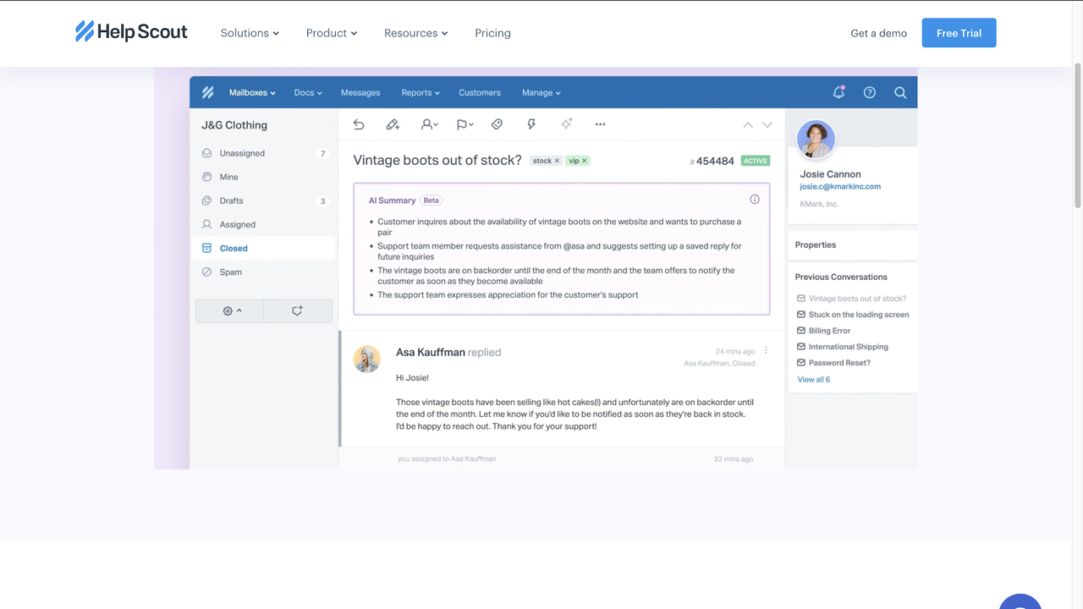Viewport: 1083px width, 609px height.
Task: Select the Closed folder
Action: point(264,248)
